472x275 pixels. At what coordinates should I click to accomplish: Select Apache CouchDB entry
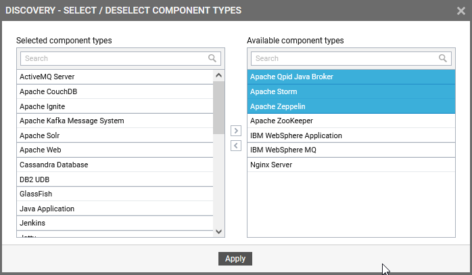115,91
